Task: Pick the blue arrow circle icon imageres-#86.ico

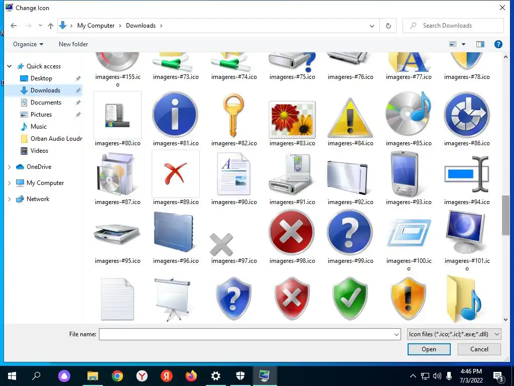Action: pos(467,115)
